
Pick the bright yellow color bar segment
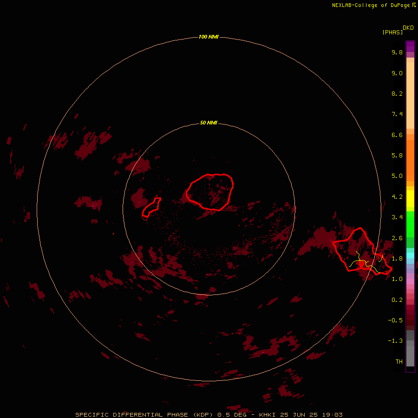pos(410,199)
